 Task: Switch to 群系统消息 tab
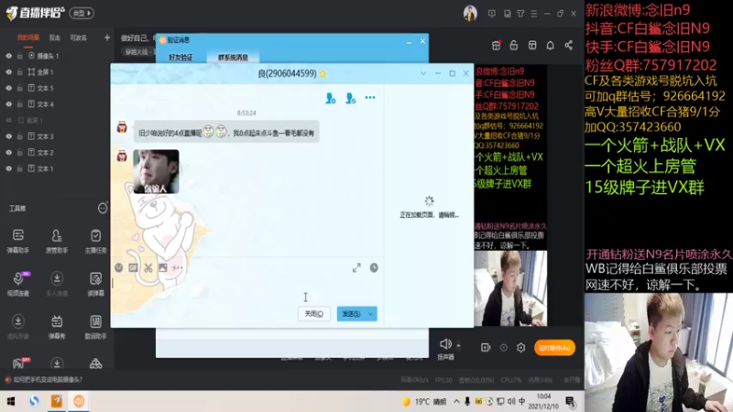(x=233, y=58)
